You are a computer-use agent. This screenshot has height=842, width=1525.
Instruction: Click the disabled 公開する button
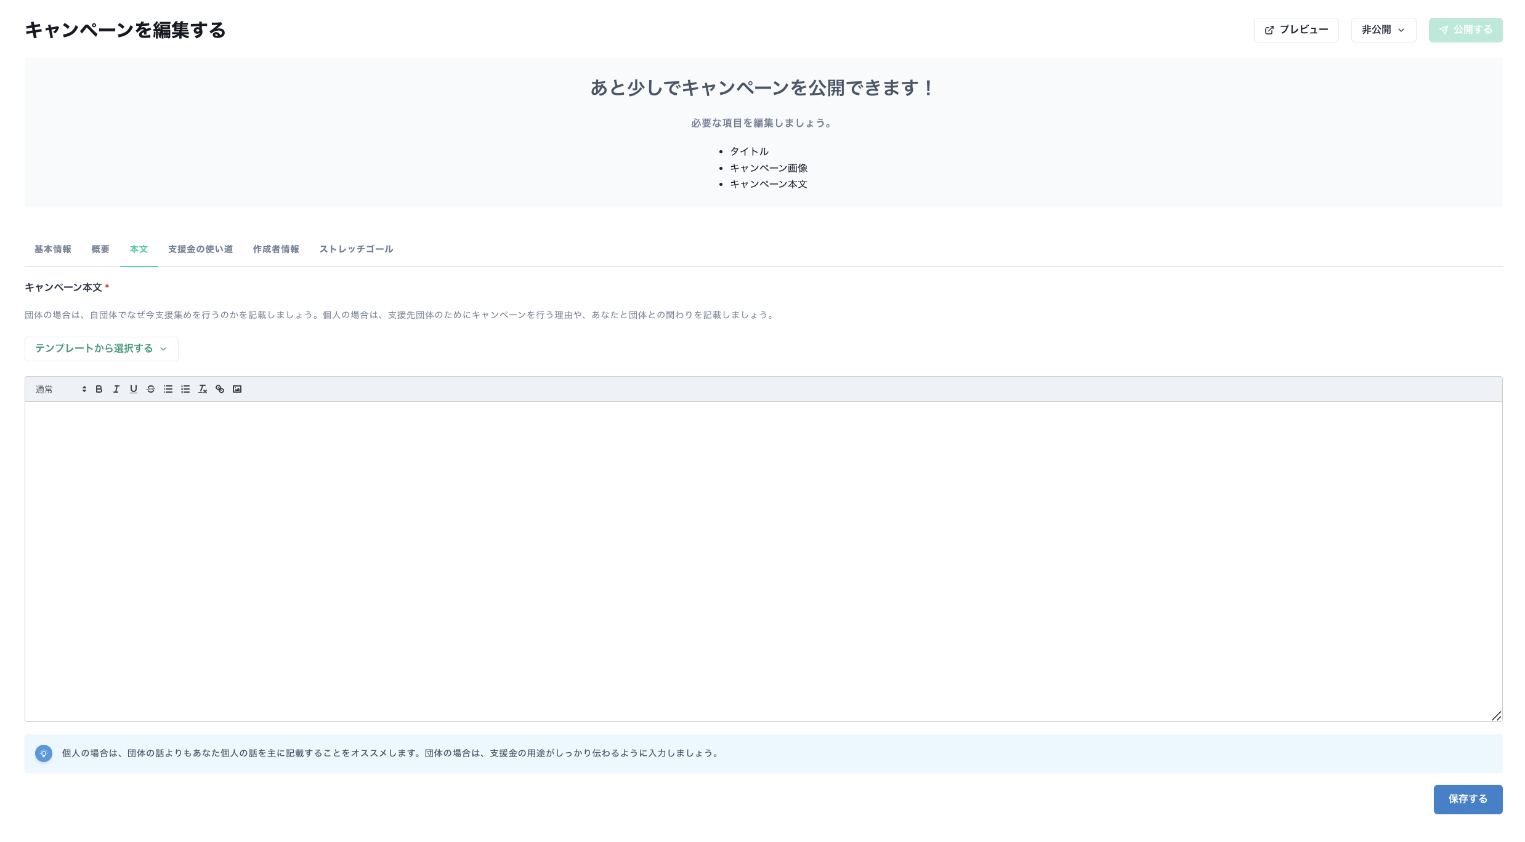(1465, 30)
